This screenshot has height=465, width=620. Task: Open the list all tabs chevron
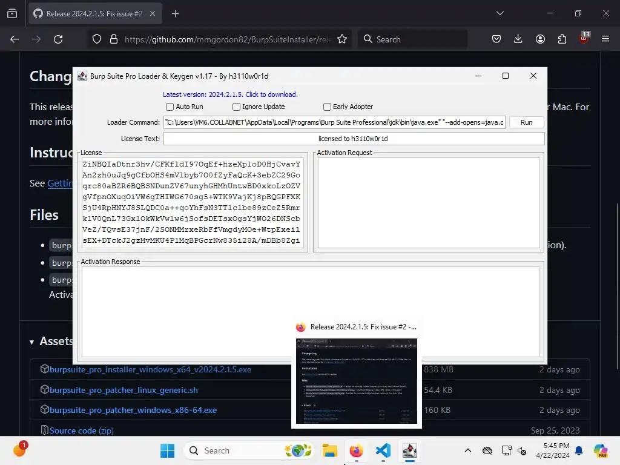[500, 13]
